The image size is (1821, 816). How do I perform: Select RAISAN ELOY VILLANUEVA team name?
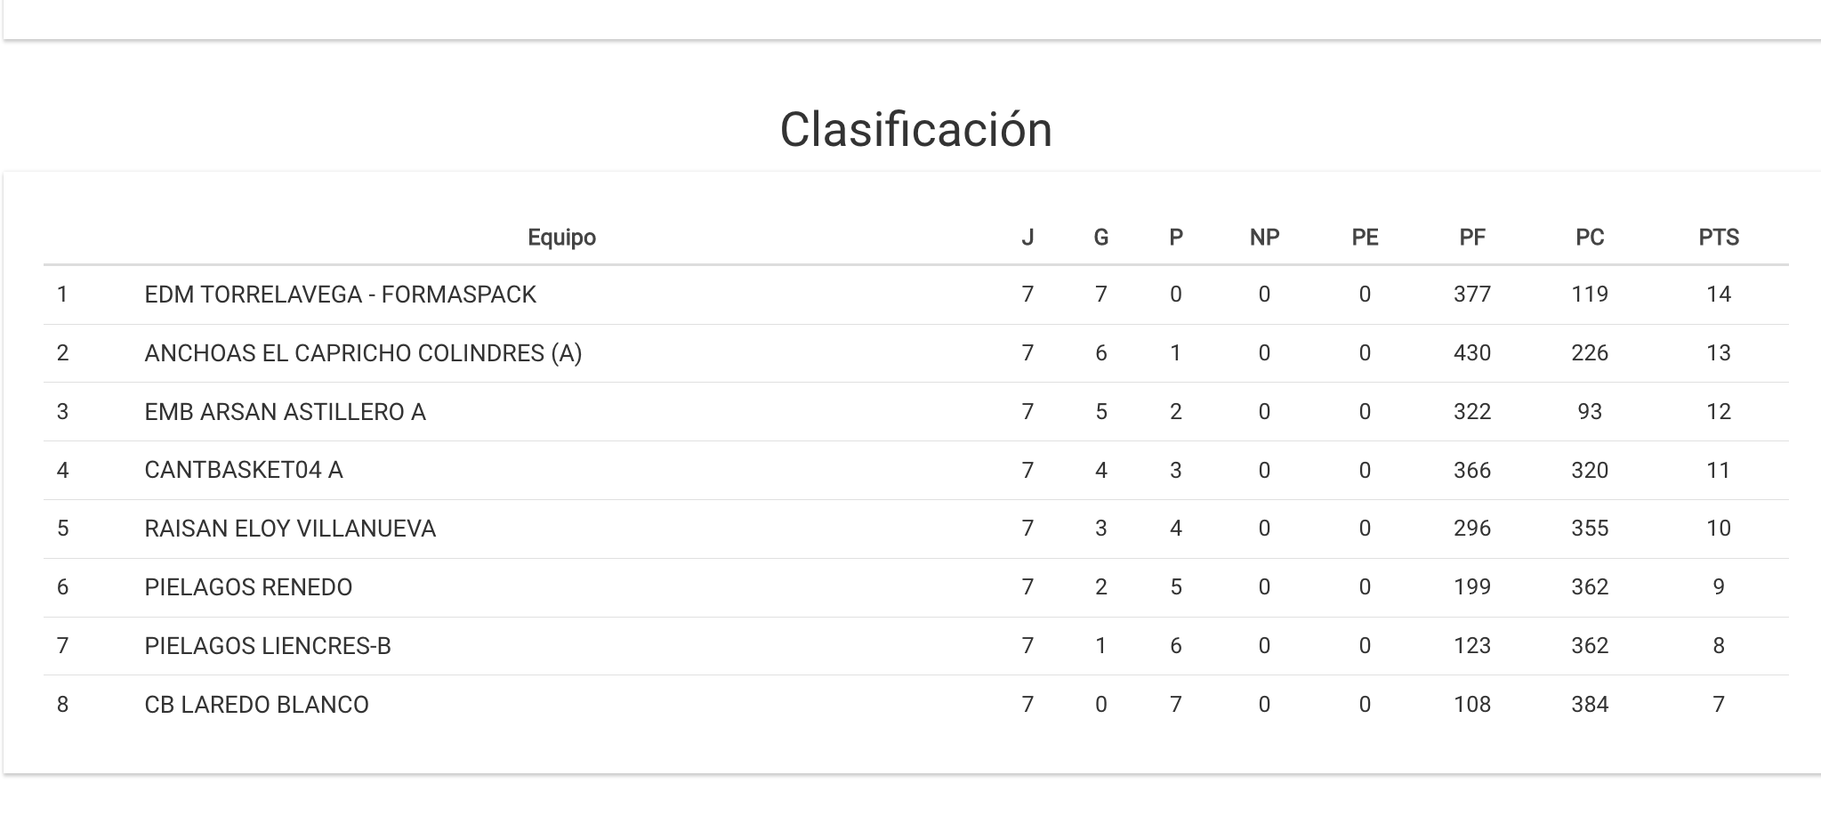pyautogui.click(x=290, y=529)
